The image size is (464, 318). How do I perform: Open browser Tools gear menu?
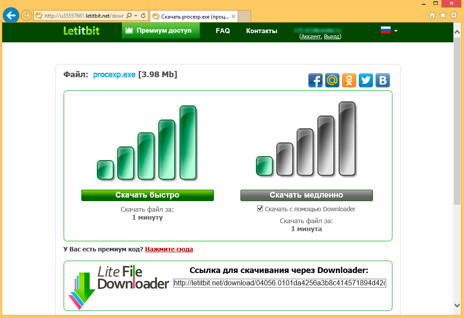pos(454,15)
